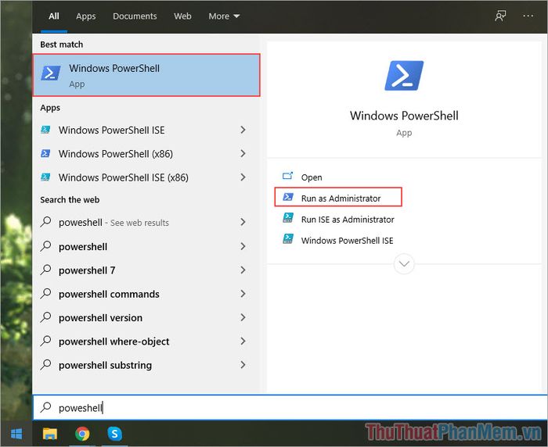Click the Run as Administrator icon
This screenshot has width=548, height=447.
click(288, 197)
